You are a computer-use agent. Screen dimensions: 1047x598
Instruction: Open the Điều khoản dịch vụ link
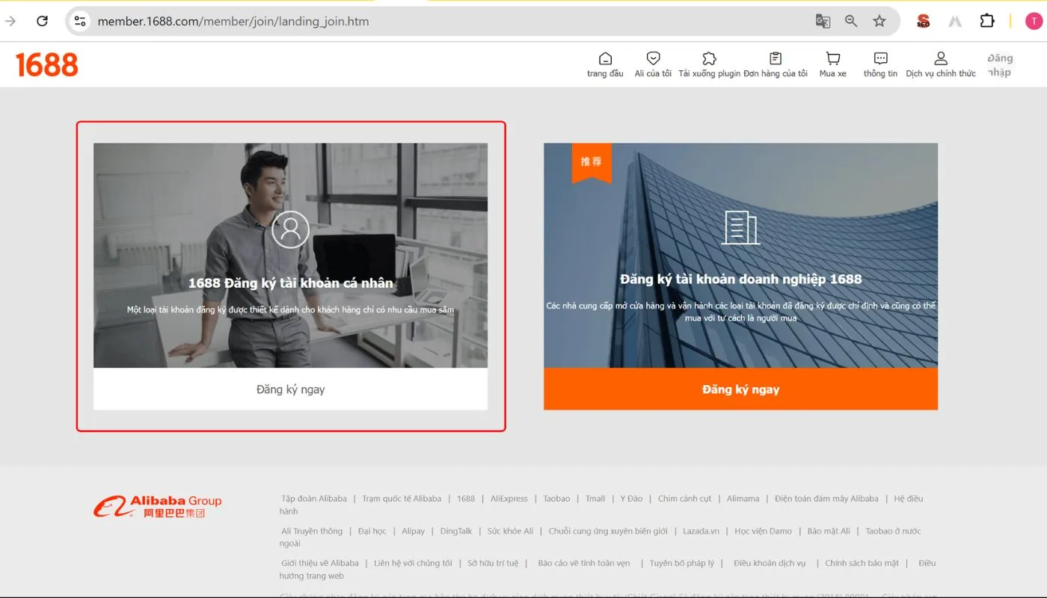tap(770, 563)
